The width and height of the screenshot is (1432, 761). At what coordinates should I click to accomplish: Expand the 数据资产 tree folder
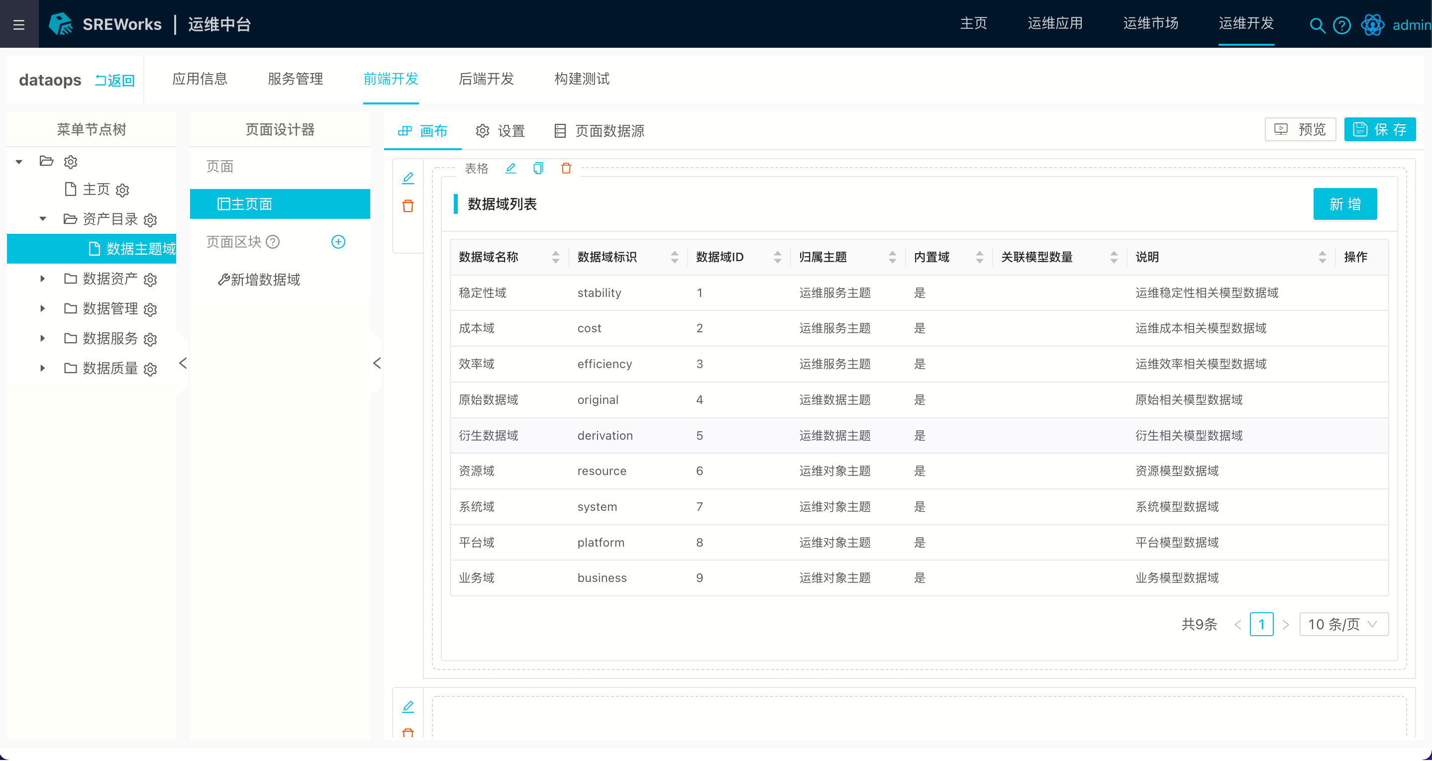tap(43, 279)
